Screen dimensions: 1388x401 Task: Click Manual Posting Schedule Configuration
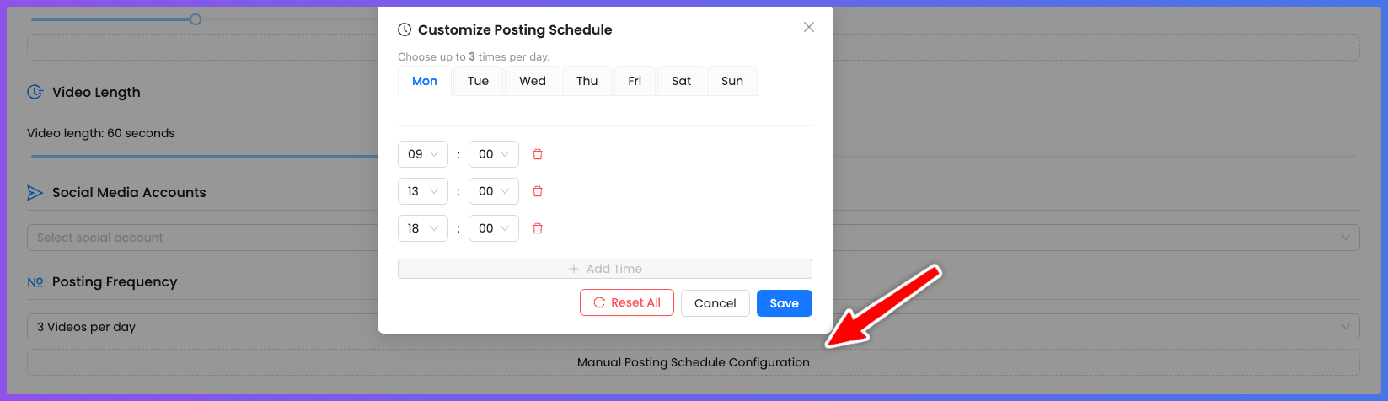[x=693, y=363]
